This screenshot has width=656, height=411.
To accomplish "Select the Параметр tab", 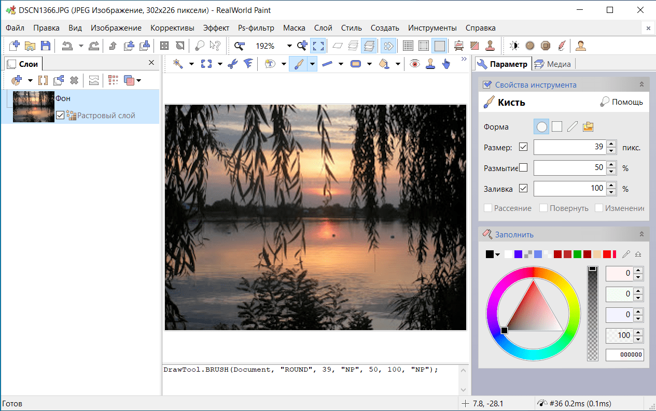I will (x=502, y=64).
